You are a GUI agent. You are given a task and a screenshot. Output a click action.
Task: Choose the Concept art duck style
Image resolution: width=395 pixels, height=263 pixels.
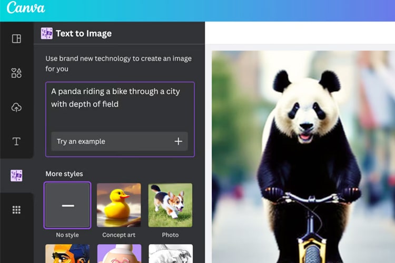tap(119, 205)
